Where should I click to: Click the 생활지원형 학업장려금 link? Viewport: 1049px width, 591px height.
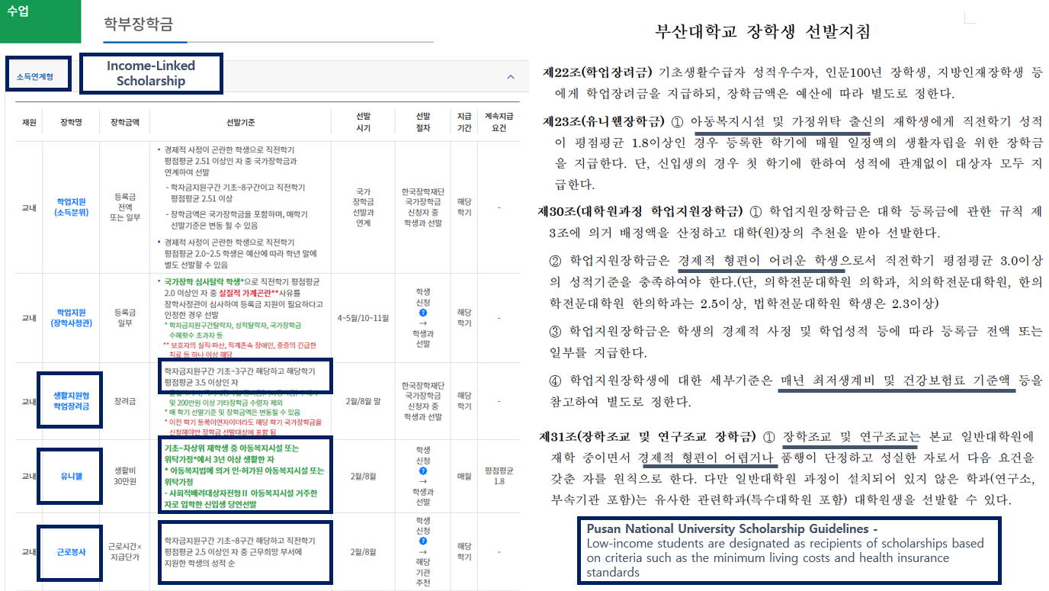coord(71,400)
